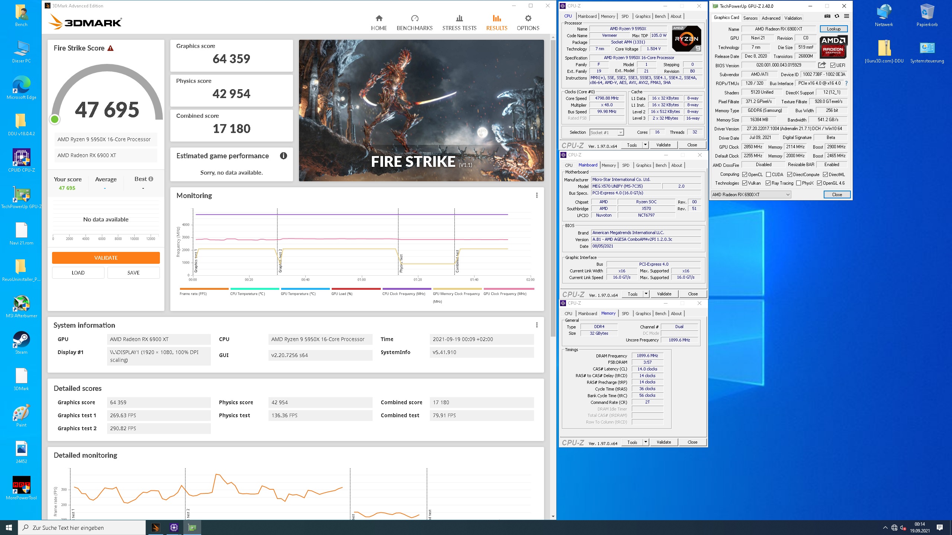The image size is (952, 535).
Task: Open the MorePowerTool desktop icon
Action: (21, 489)
